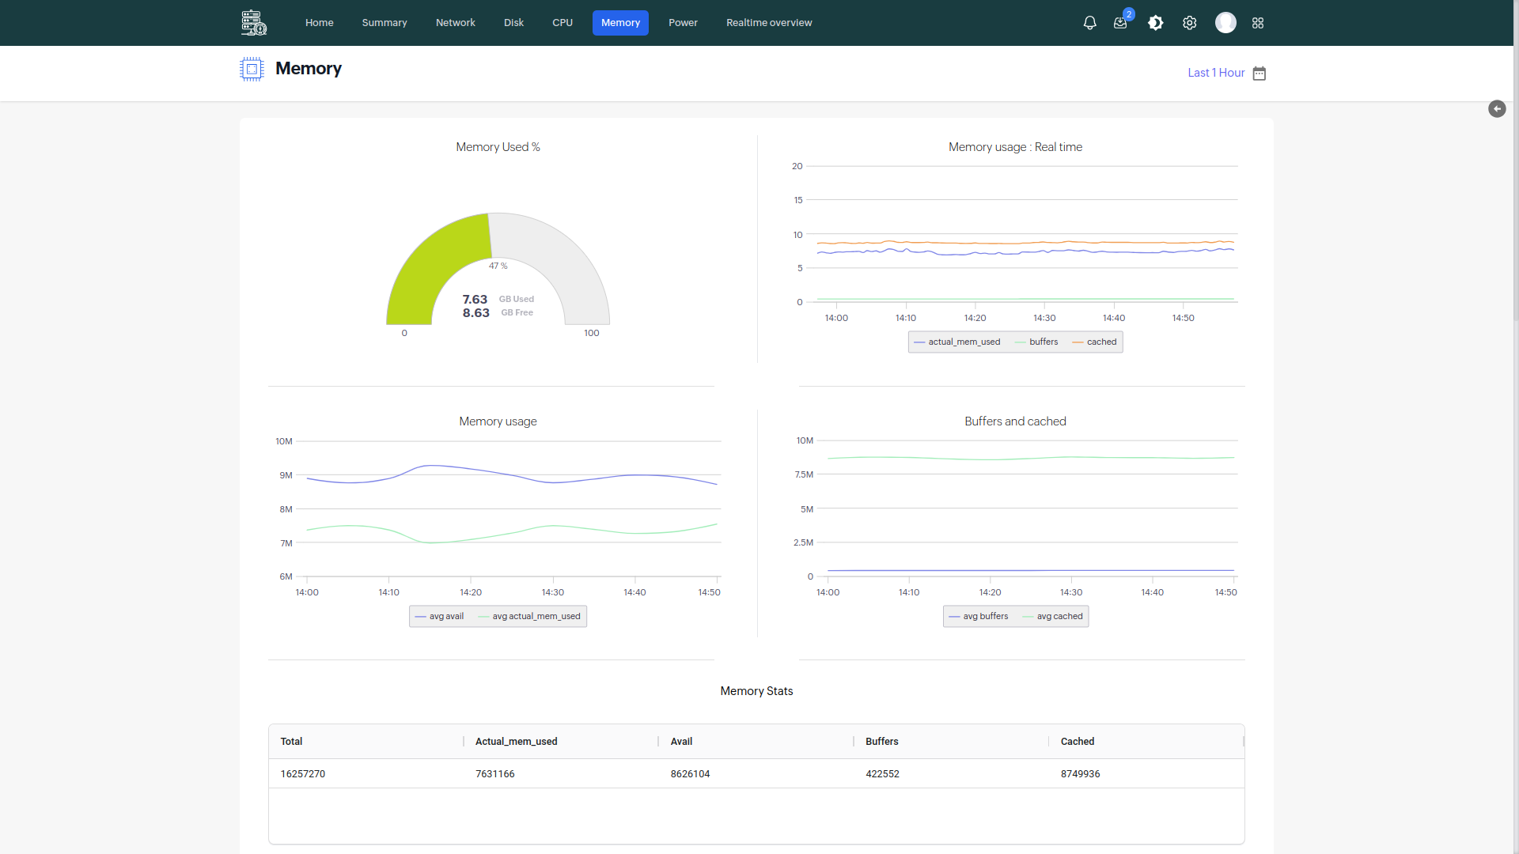1519x854 pixels.
Task: Expand avg buffers legend filter
Action: point(985,616)
